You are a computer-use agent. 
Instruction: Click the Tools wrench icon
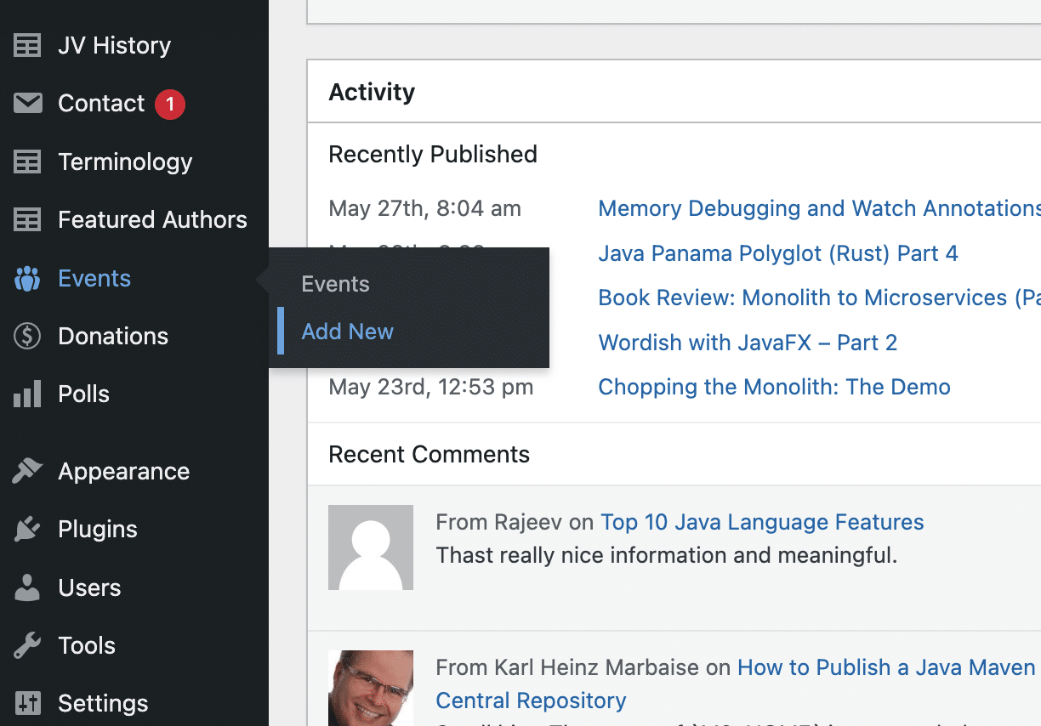[26, 645]
